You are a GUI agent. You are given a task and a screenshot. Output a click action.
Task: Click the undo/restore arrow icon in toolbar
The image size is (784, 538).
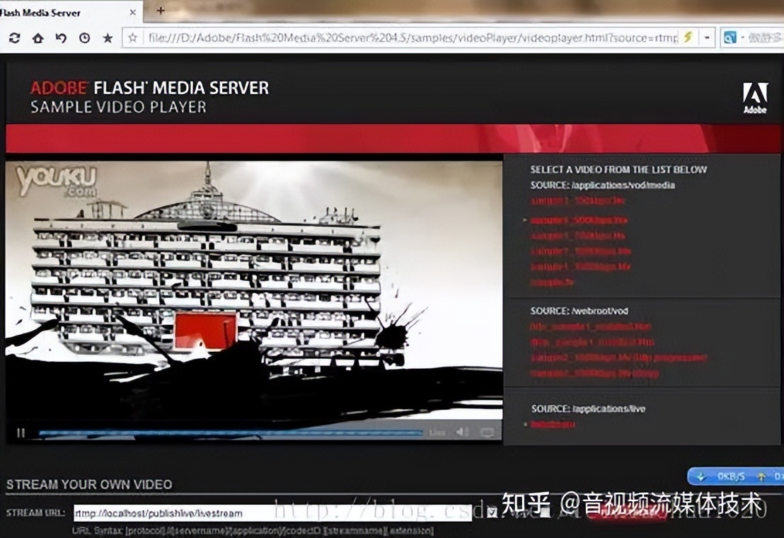61,38
